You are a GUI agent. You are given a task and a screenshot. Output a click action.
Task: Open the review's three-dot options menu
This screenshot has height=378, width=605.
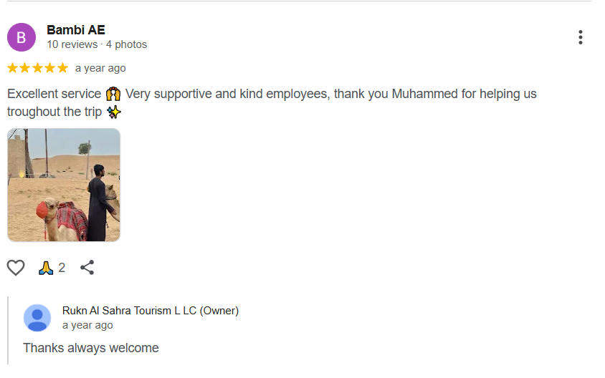pos(580,37)
